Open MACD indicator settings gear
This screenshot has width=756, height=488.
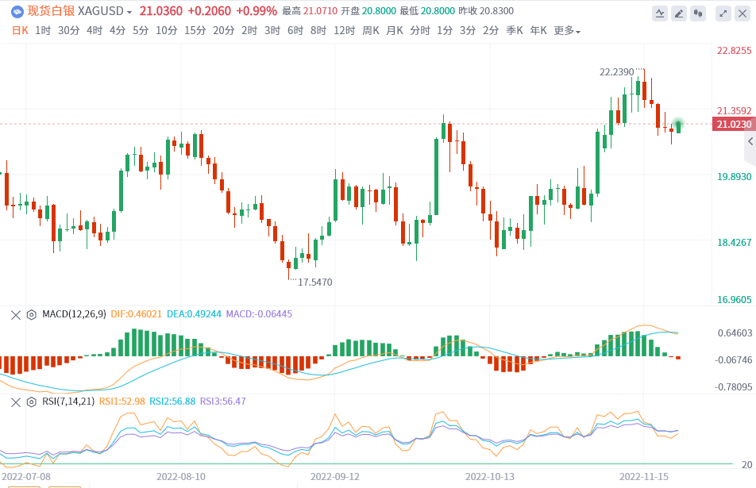click(x=31, y=315)
